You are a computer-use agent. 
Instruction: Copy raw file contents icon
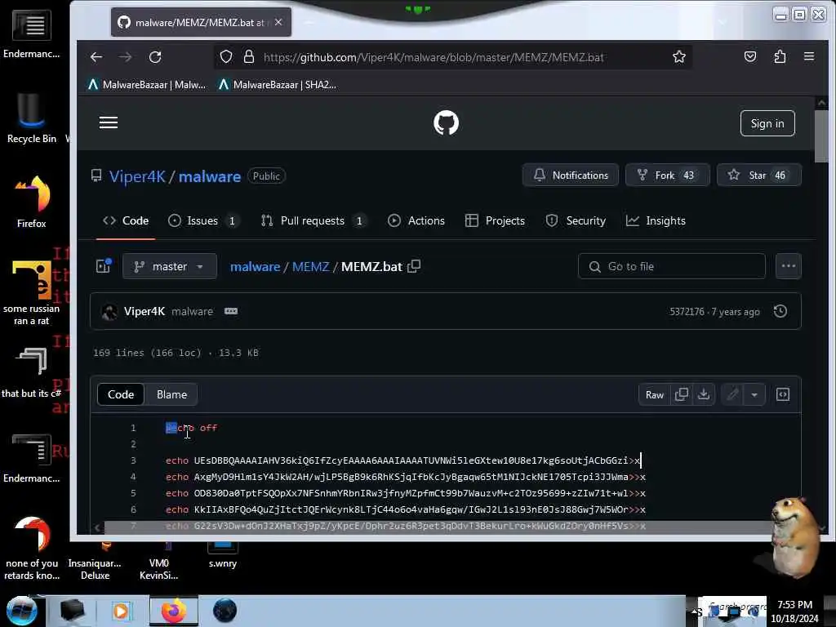point(682,394)
